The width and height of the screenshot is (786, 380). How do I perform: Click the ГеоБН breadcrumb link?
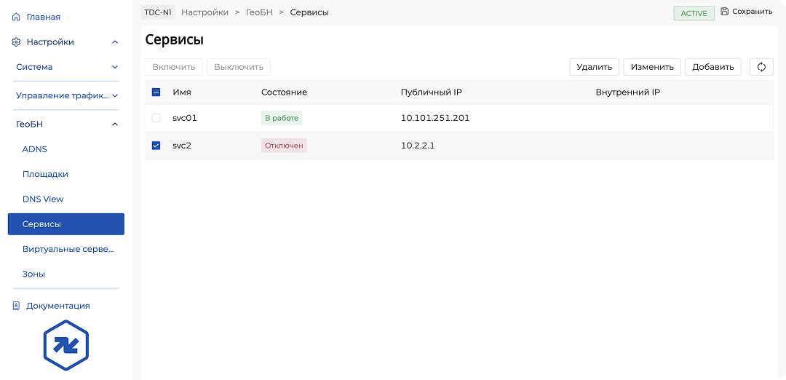coord(259,12)
